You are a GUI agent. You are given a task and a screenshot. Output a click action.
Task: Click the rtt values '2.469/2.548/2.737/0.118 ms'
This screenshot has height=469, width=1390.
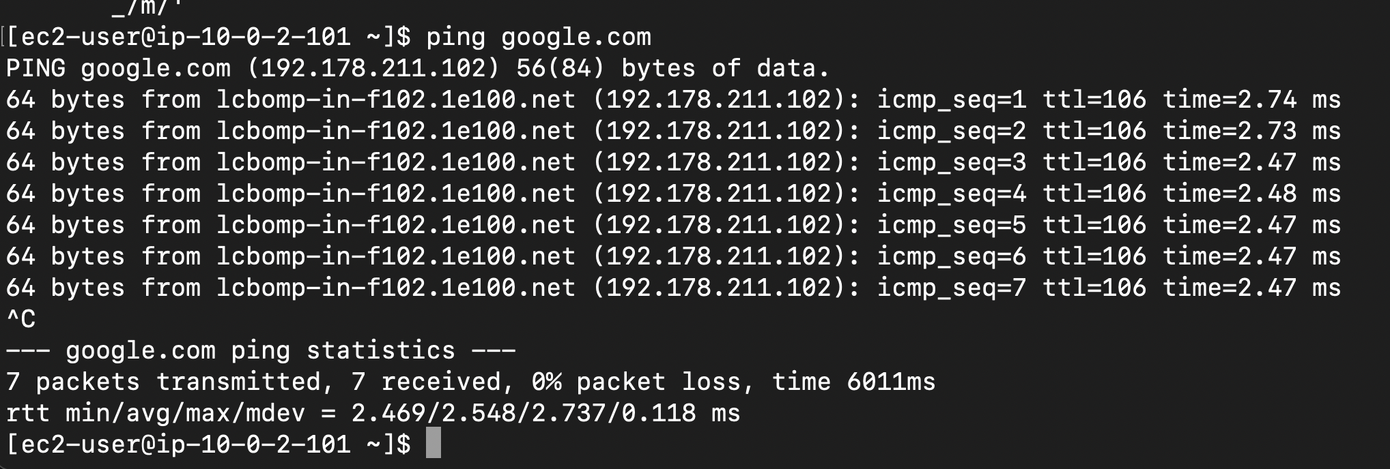[x=545, y=413]
